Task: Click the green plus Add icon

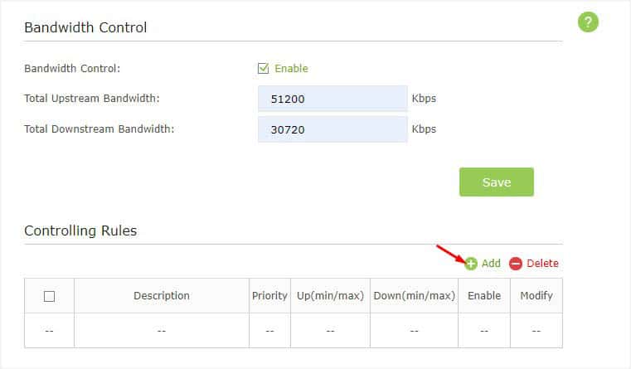Action: pos(471,264)
